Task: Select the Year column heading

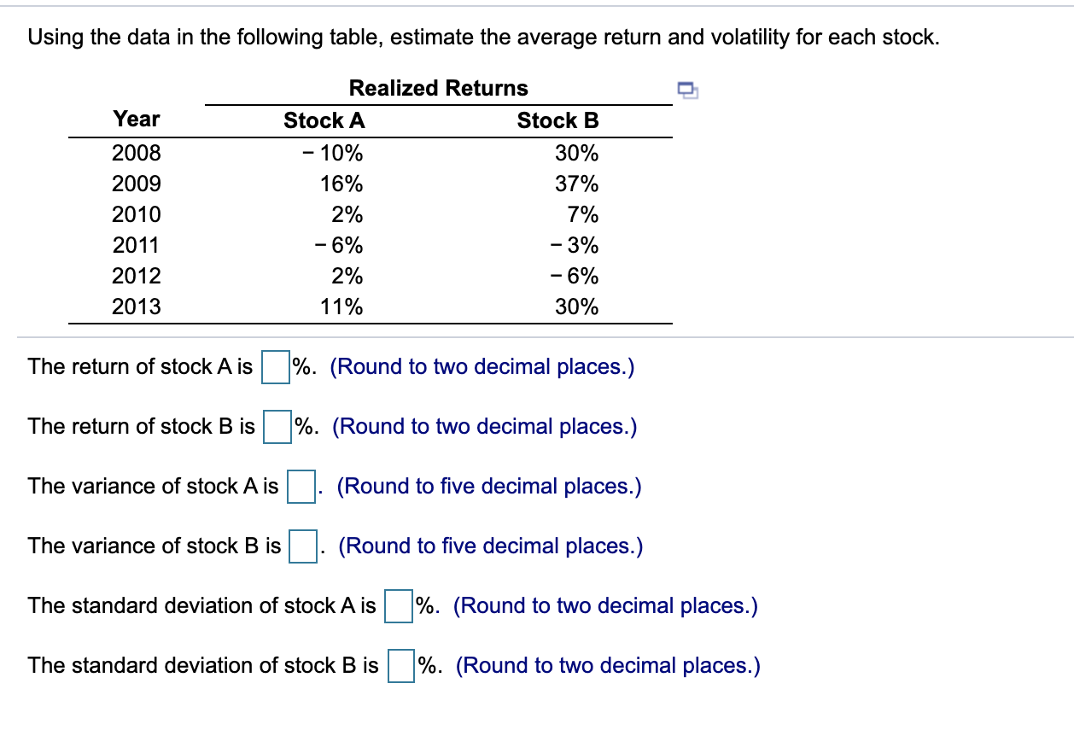Action: coord(137,119)
